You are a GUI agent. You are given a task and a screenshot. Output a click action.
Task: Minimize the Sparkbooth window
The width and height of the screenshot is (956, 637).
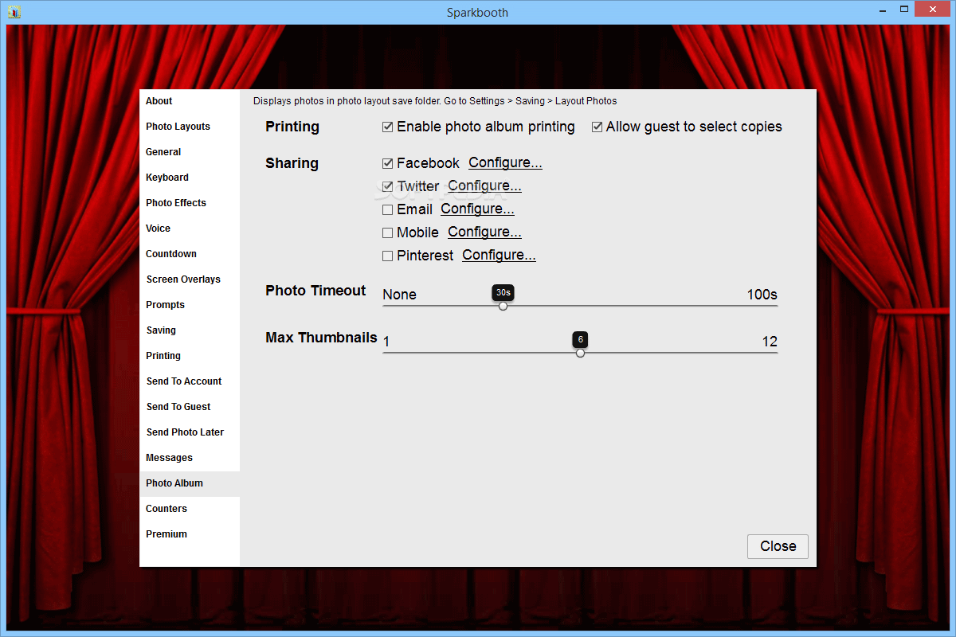click(881, 10)
